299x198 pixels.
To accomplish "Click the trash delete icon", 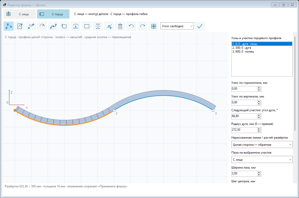I will (120, 26).
